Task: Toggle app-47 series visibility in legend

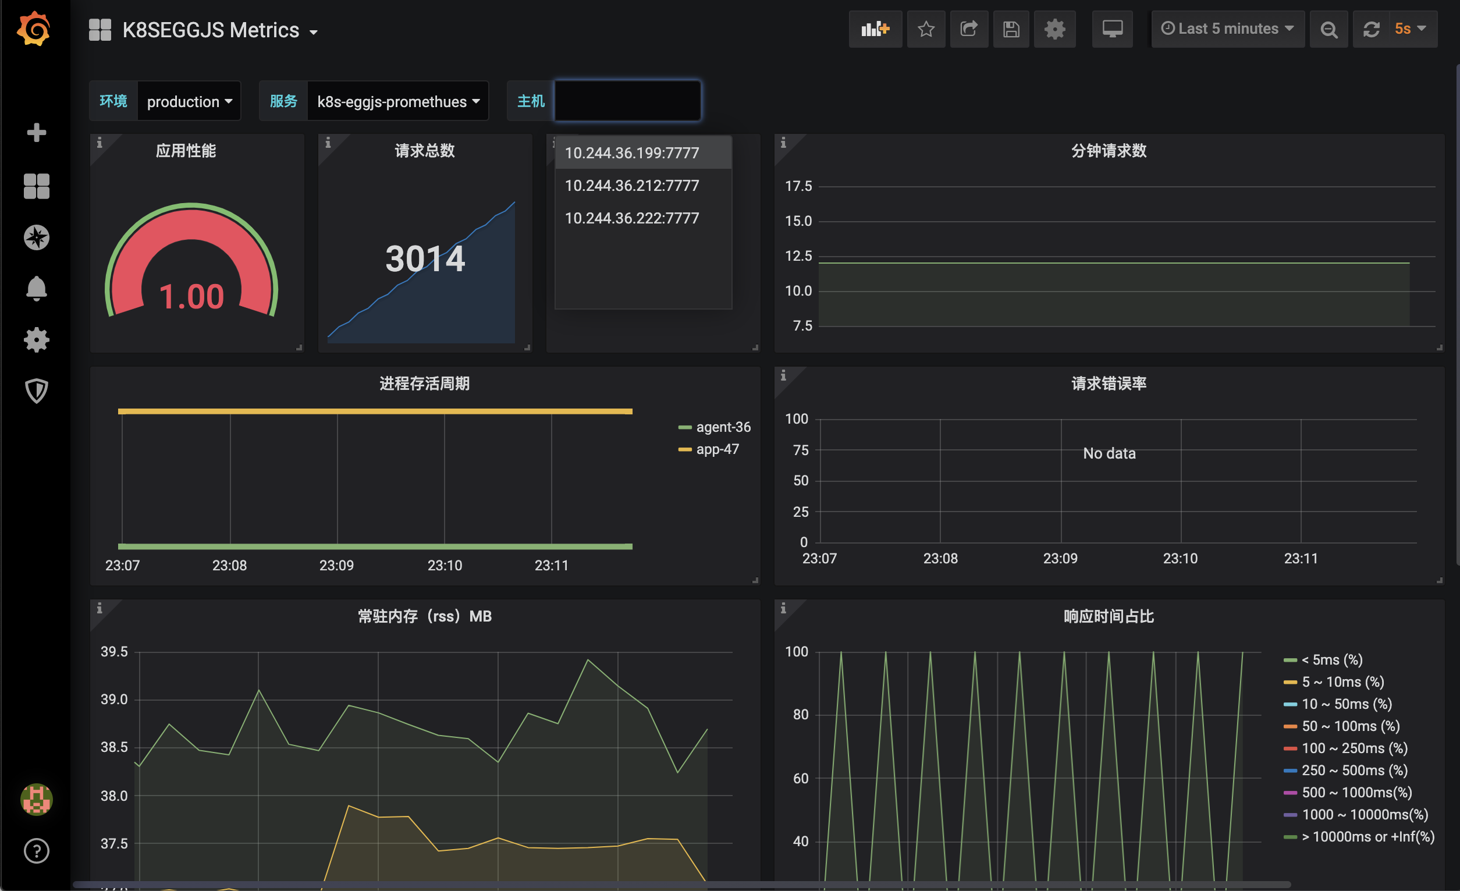Action: click(x=717, y=449)
